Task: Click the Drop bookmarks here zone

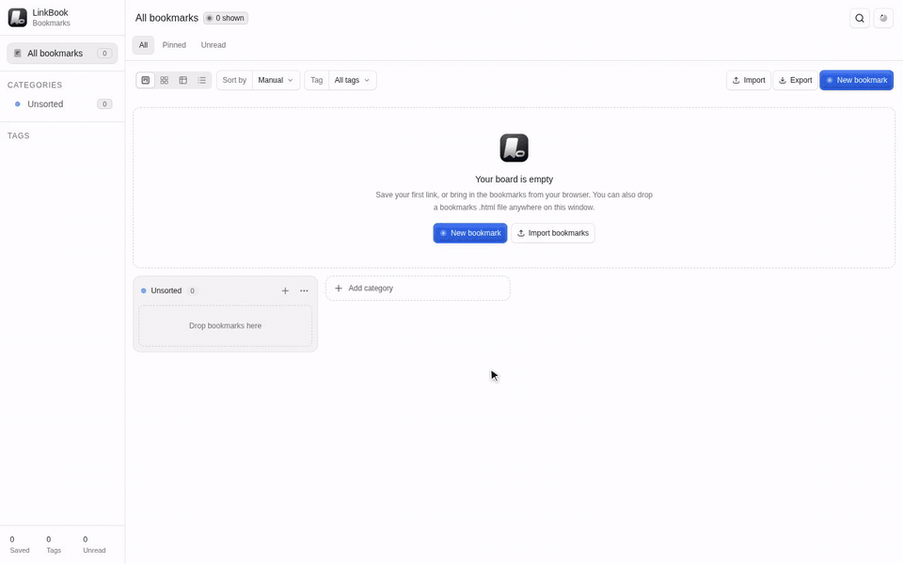Action: tap(225, 326)
